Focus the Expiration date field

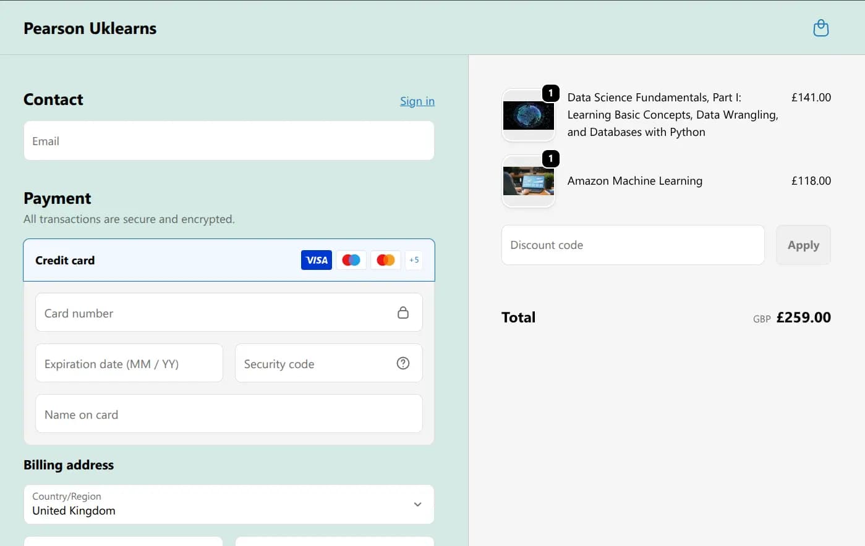click(x=129, y=363)
